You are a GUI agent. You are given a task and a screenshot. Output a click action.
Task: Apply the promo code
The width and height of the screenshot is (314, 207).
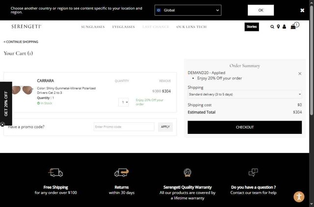click(165, 127)
